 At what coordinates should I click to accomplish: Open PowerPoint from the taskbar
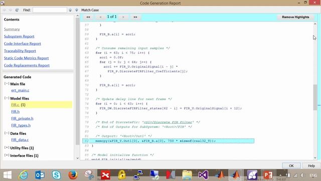268,175
